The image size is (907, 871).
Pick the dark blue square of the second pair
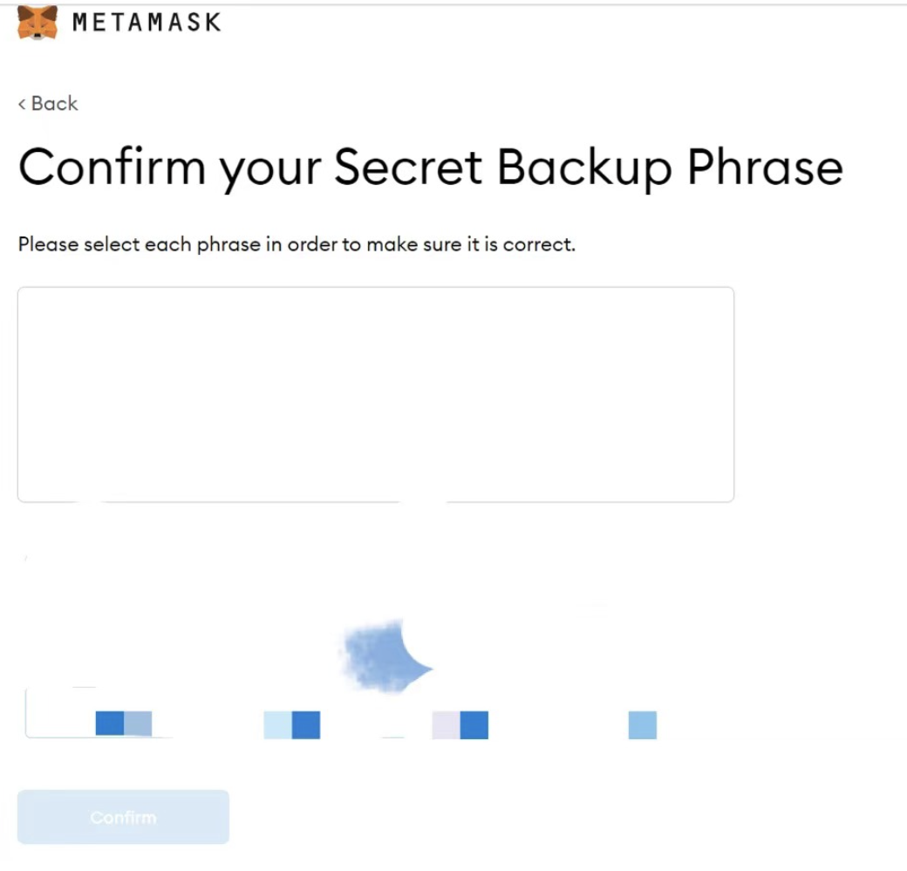(306, 725)
